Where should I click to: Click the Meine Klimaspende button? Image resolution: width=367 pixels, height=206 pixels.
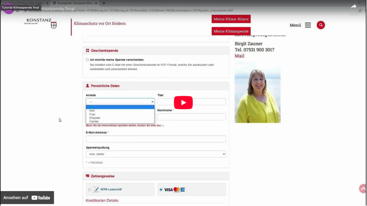[x=231, y=31]
